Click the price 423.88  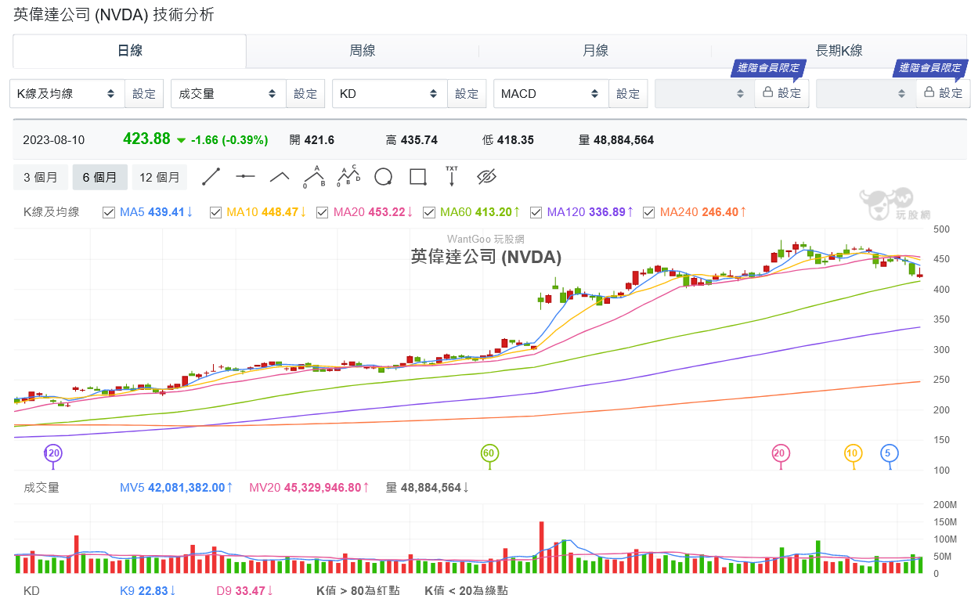pos(146,139)
